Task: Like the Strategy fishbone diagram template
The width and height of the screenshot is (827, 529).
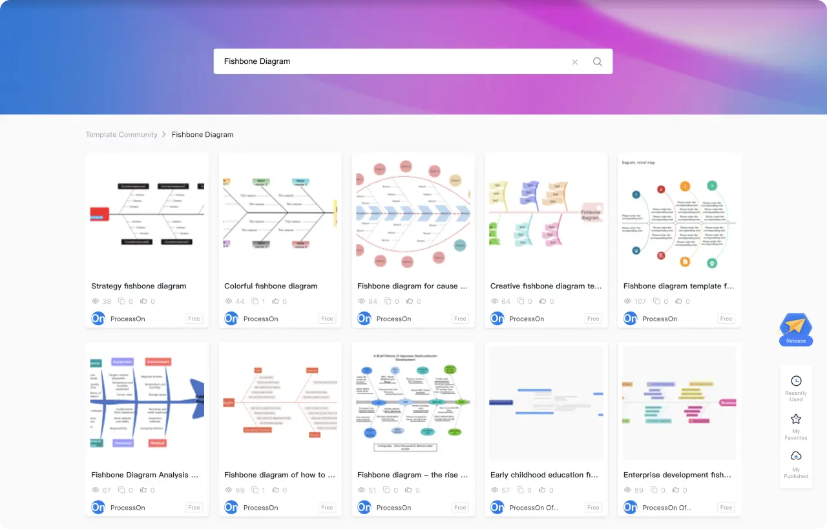Action: pos(143,301)
